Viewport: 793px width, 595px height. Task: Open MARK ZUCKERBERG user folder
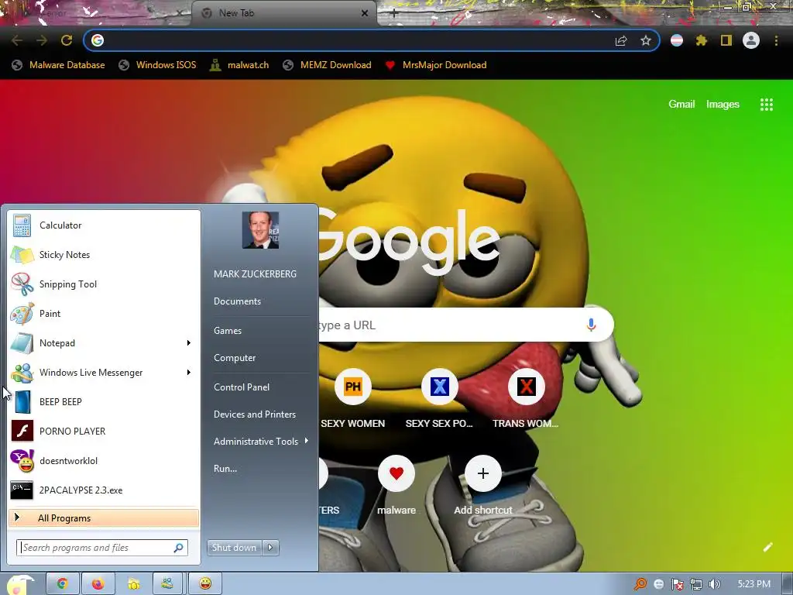(255, 273)
